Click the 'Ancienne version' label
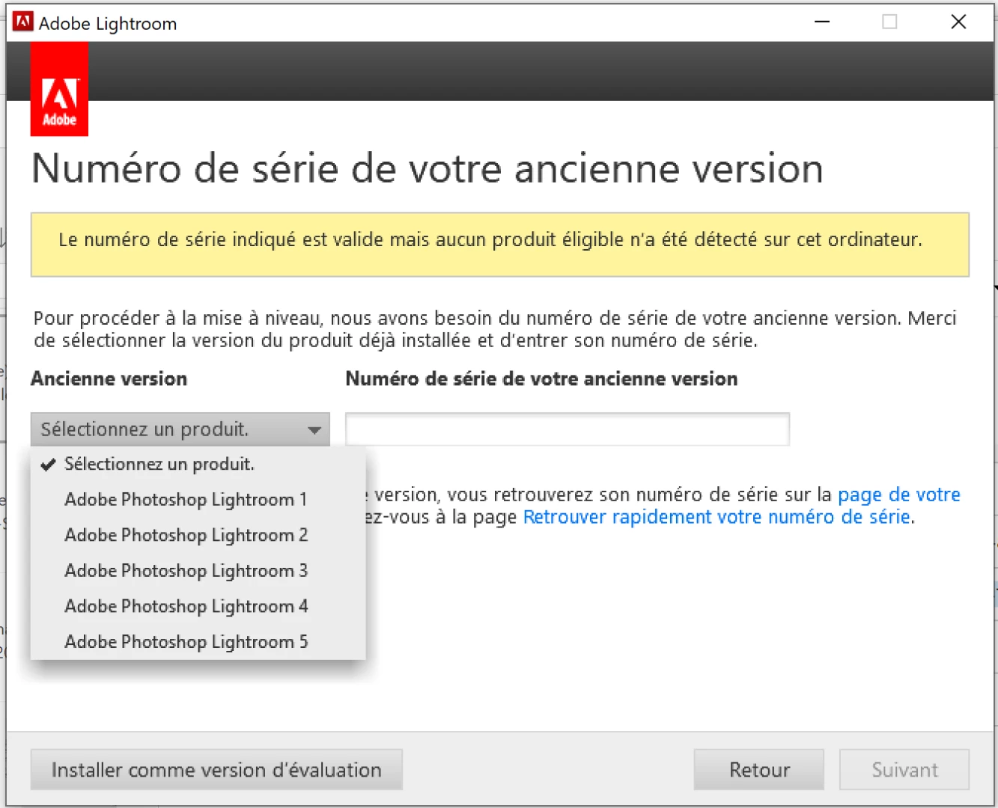The image size is (998, 808). [x=109, y=379]
